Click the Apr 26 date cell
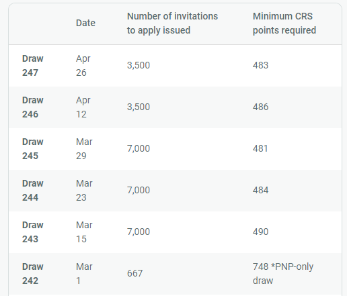 pos(83,66)
